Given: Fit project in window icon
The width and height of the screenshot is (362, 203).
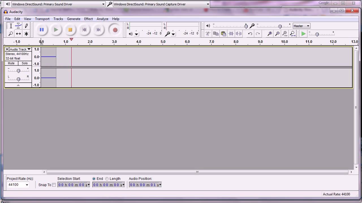Looking at the screenshot, I should 292,34.
